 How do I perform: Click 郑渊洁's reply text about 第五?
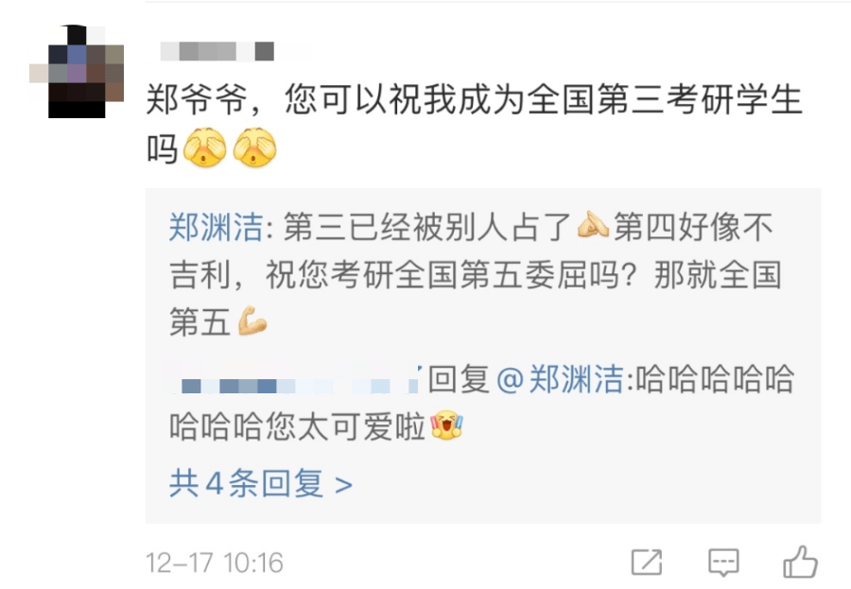coord(475,275)
